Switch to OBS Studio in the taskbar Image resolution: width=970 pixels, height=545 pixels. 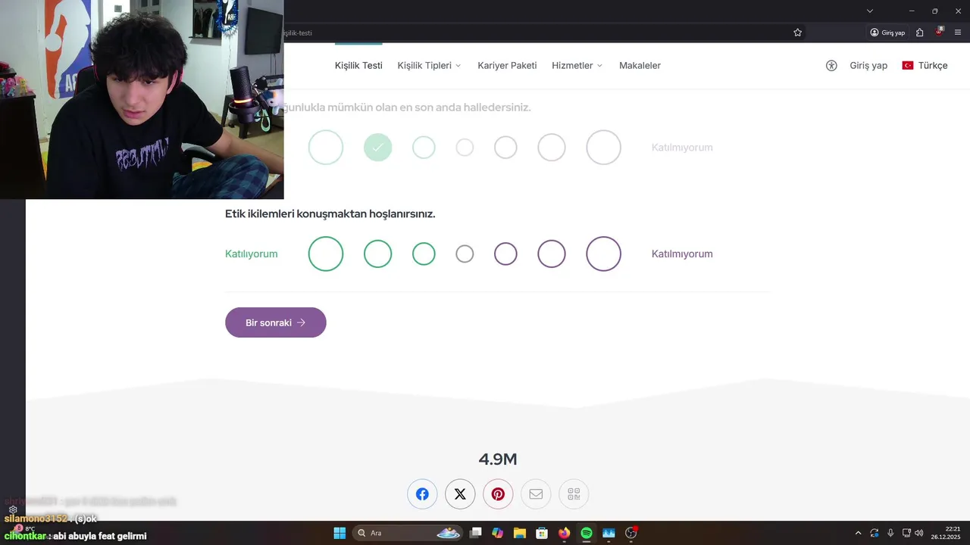(631, 533)
